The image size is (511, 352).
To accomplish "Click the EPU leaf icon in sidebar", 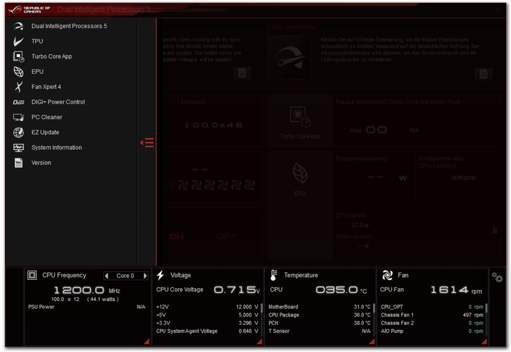I will pyautogui.click(x=18, y=72).
